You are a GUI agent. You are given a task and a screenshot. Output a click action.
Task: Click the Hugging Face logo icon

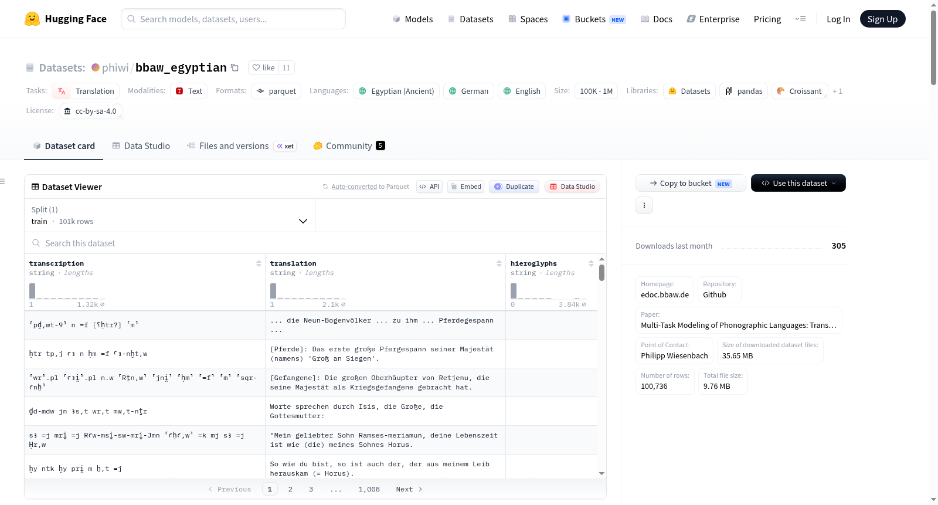click(x=32, y=19)
